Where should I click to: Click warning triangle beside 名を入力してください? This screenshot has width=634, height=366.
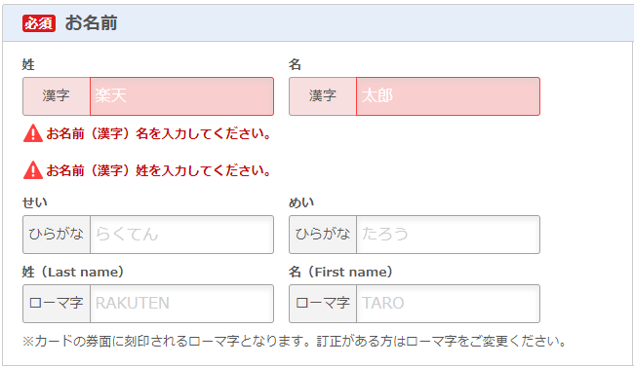pos(33,133)
